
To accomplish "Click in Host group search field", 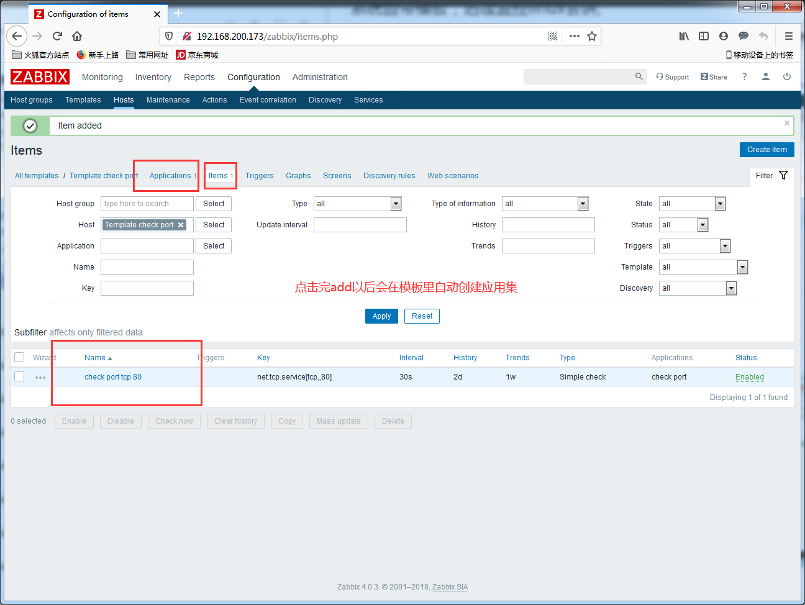I will tap(147, 204).
